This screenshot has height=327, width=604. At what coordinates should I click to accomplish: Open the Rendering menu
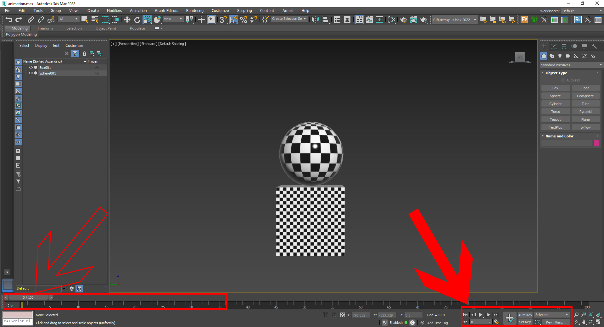(x=194, y=11)
